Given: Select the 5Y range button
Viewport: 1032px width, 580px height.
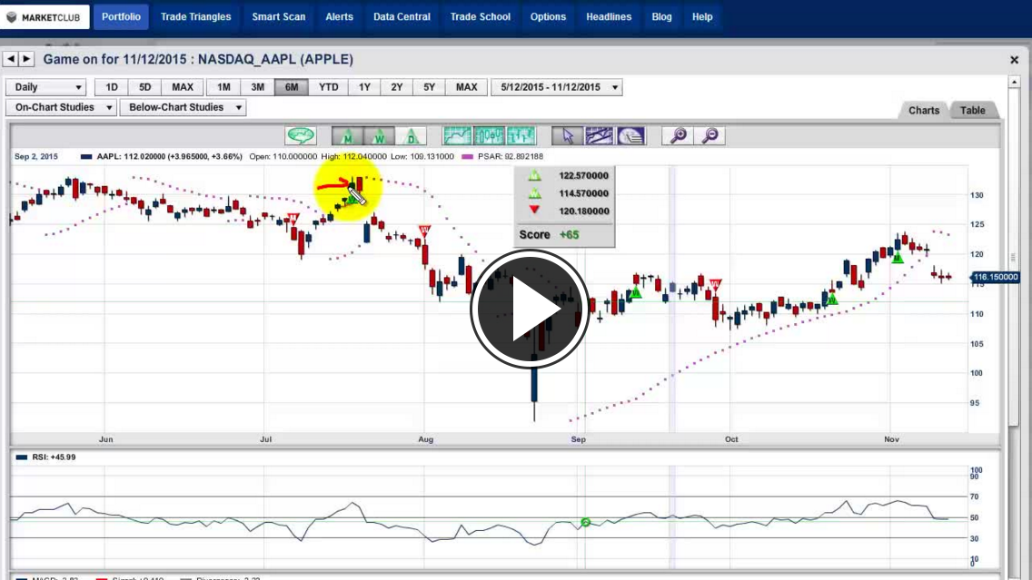Looking at the screenshot, I should coord(429,87).
